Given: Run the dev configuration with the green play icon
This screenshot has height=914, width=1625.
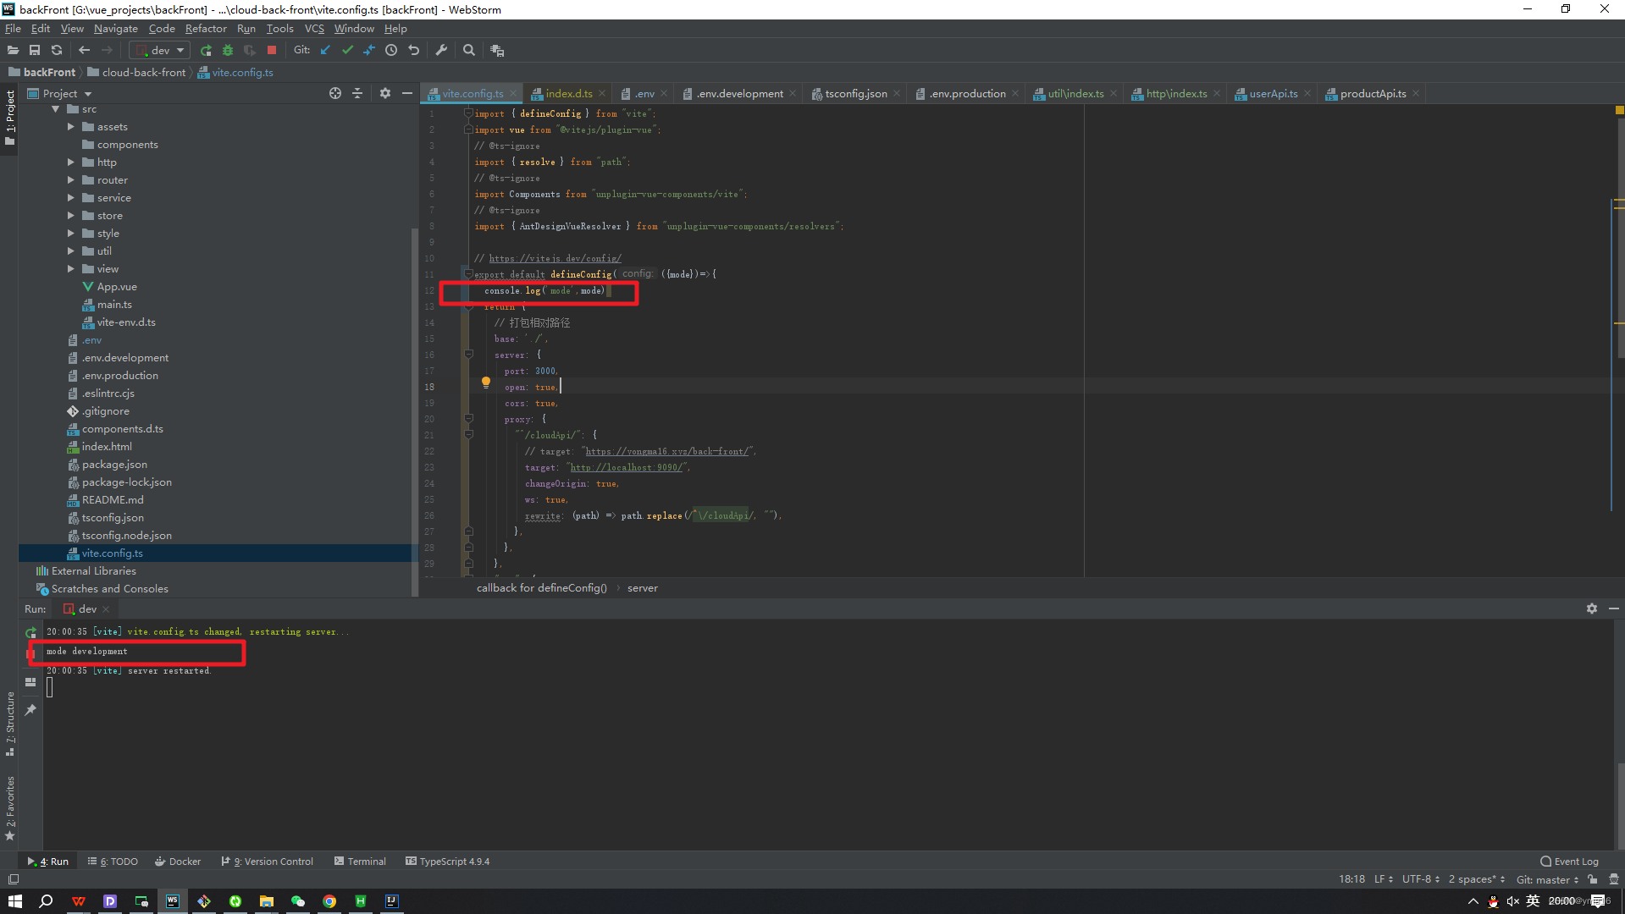Looking at the screenshot, I should (x=206, y=50).
